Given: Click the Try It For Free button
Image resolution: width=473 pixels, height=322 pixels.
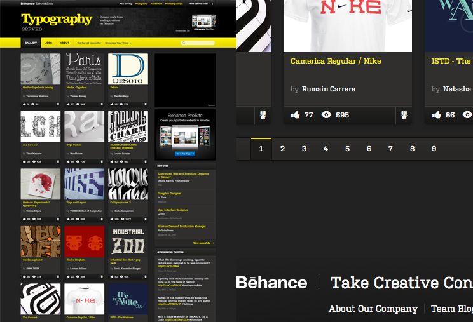Looking at the screenshot, I should (184, 154).
